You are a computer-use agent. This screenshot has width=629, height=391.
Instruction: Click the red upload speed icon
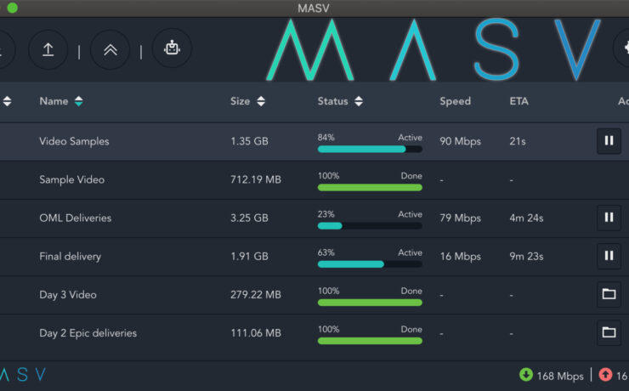605,375
